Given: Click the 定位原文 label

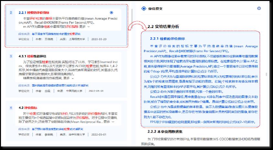Looking at the screenshot, I should click(155, 8).
